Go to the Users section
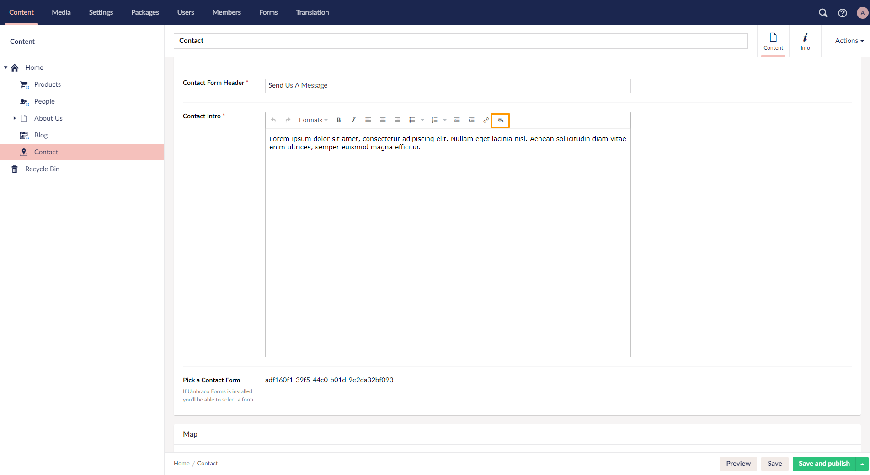870x475 pixels. point(186,12)
